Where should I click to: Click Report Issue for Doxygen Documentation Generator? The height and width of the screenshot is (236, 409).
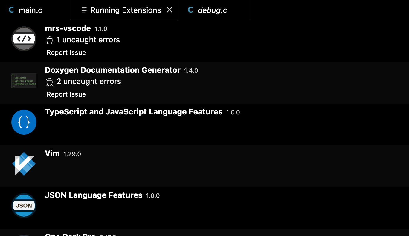click(66, 94)
